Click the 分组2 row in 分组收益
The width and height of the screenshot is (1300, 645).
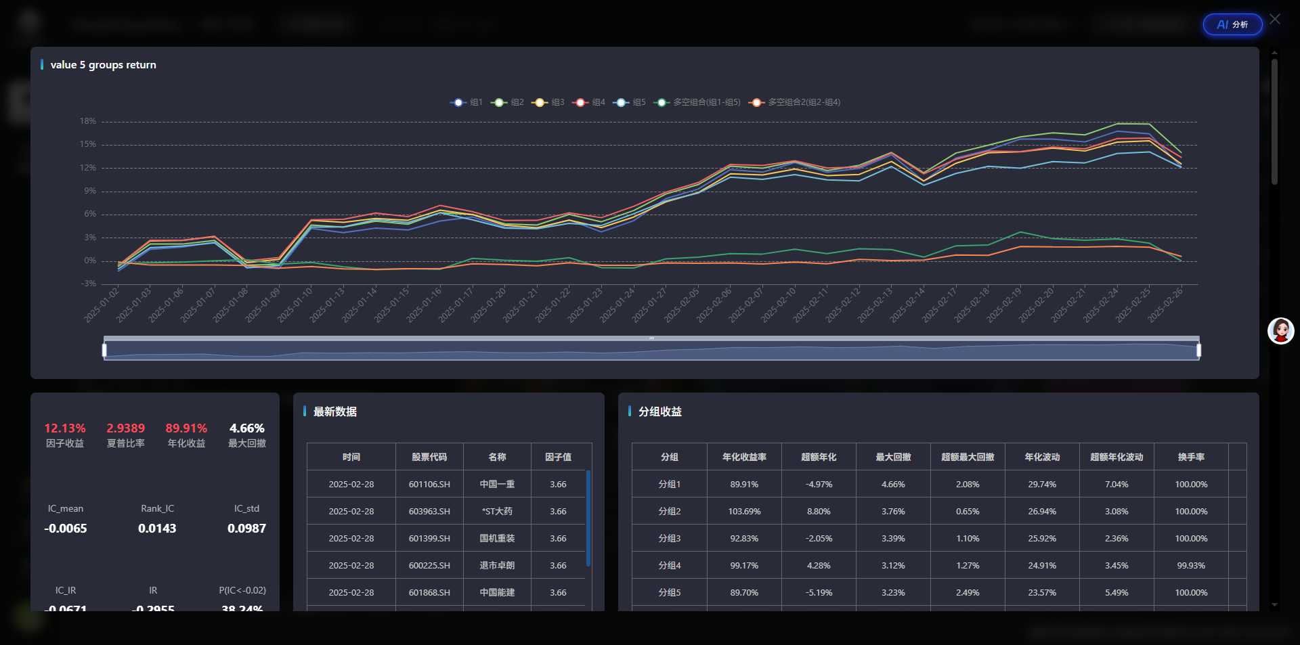[x=670, y=511]
